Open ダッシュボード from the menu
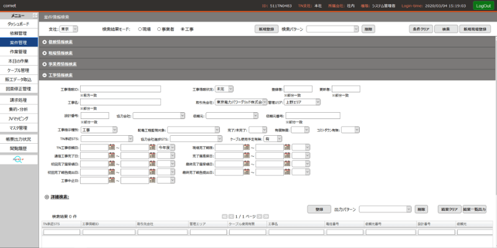This screenshot has height=248, width=497. [x=19, y=24]
